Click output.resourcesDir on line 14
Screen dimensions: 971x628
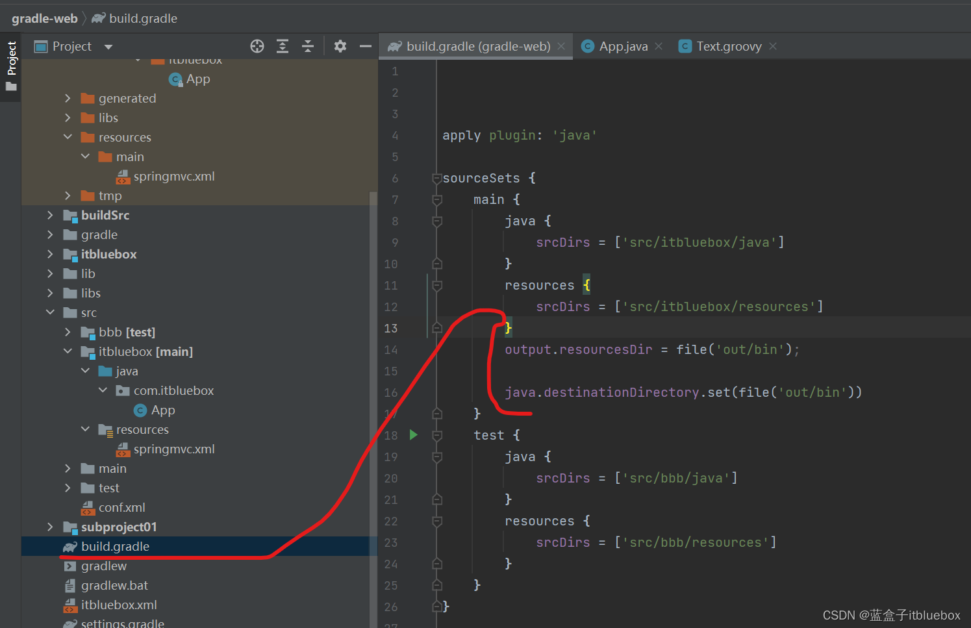coord(578,349)
